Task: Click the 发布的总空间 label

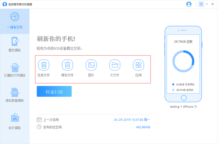Action: pyautogui.click(x=53, y=127)
